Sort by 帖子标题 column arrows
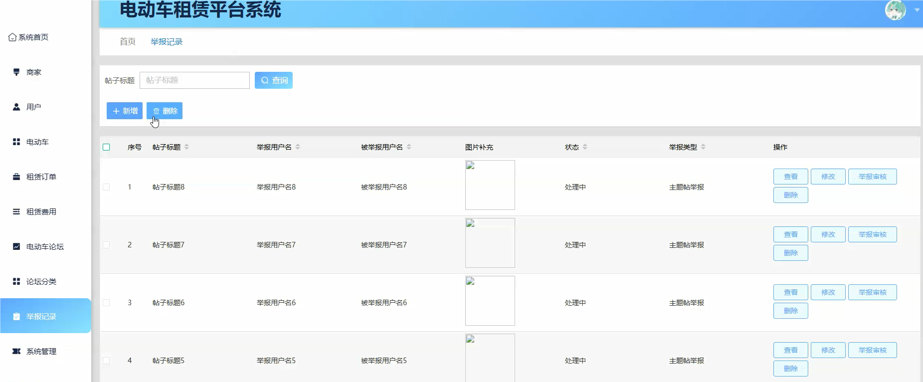The width and height of the screenshot is (923, 382). coord(186,147)
